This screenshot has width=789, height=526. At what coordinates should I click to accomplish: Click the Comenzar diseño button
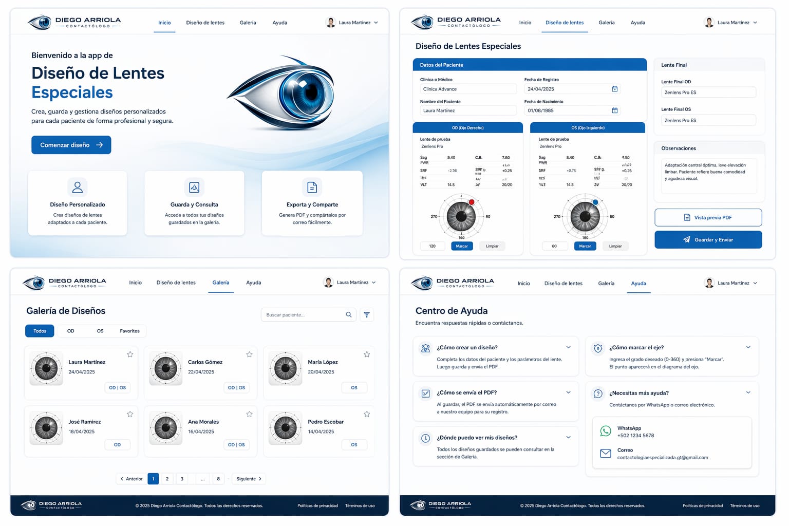pyautogui.click(x=71, y=145)
